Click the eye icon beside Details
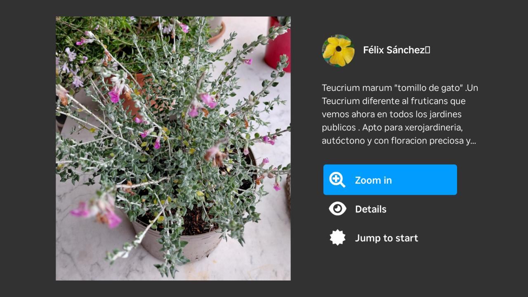 337,209
